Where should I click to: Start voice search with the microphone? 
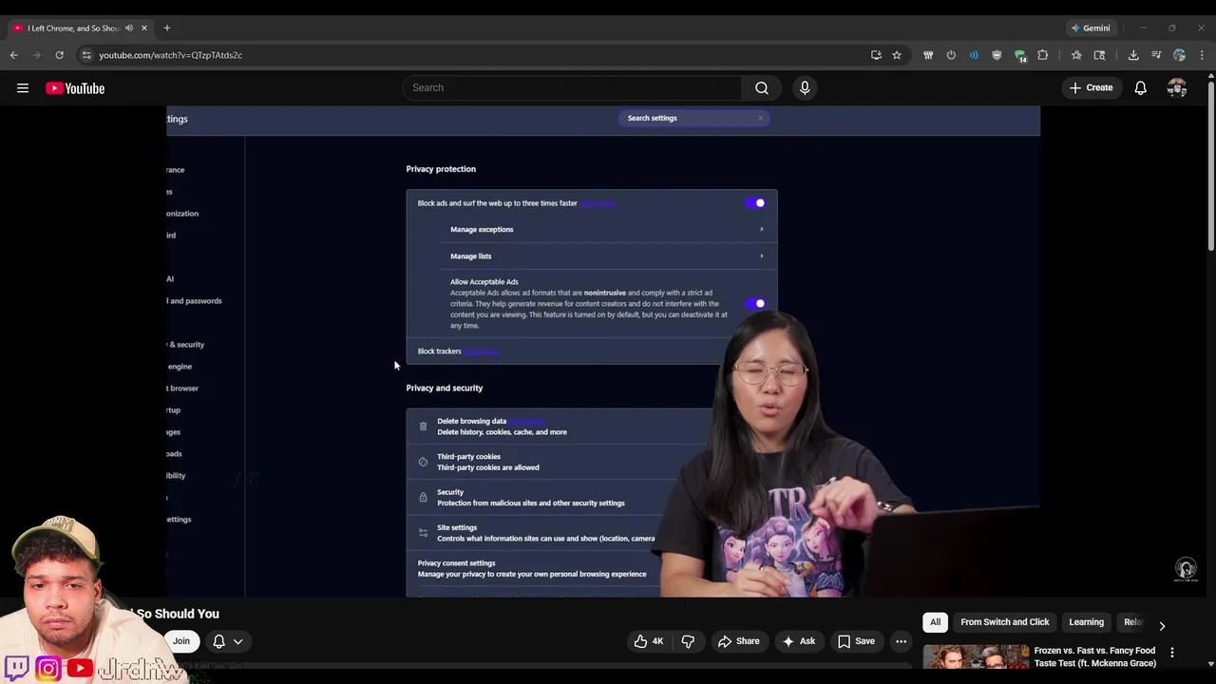(805, 87)
